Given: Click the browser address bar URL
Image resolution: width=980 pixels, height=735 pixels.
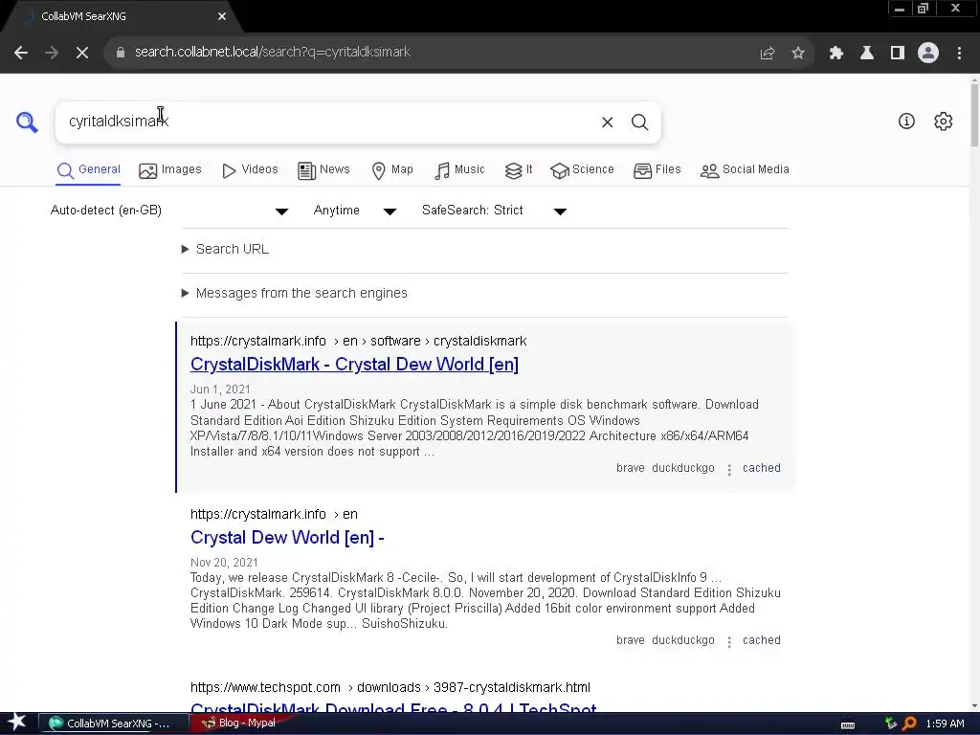Looking at the screenshot, I should [x=273, y=53].
